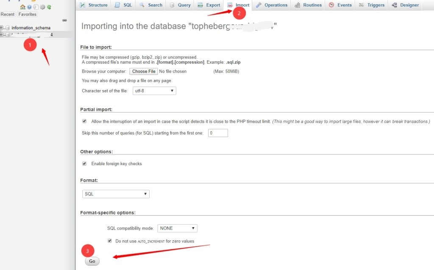This screenshot has width=434, height=270.
Task: Click the Events clock icon
Action: pos(331,5)
